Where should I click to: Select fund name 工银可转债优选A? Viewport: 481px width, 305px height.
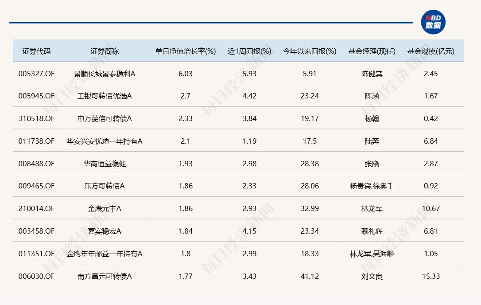pyautogui.click(x=104, y=96)
